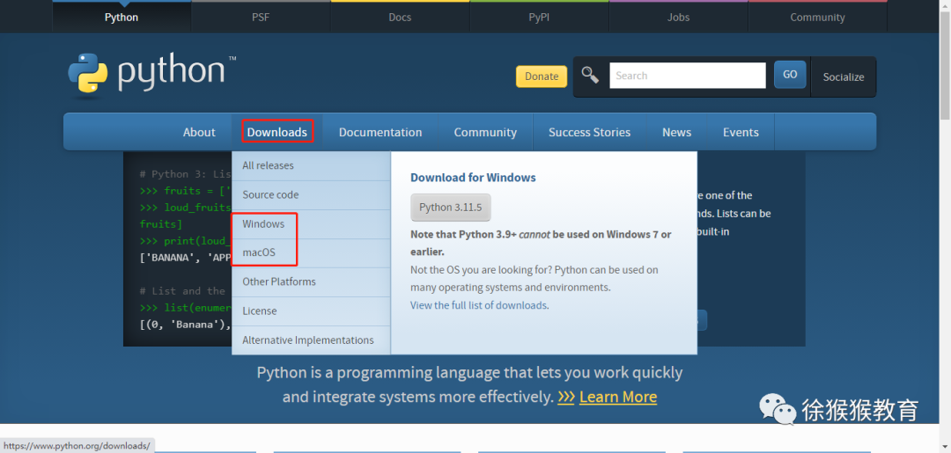Viewport: 951px width, 453px height.
Task: Focus the Search input field
Action: 688,76
